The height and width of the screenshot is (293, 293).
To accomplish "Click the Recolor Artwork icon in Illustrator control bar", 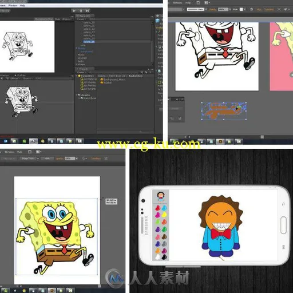I will click(251, 9).
